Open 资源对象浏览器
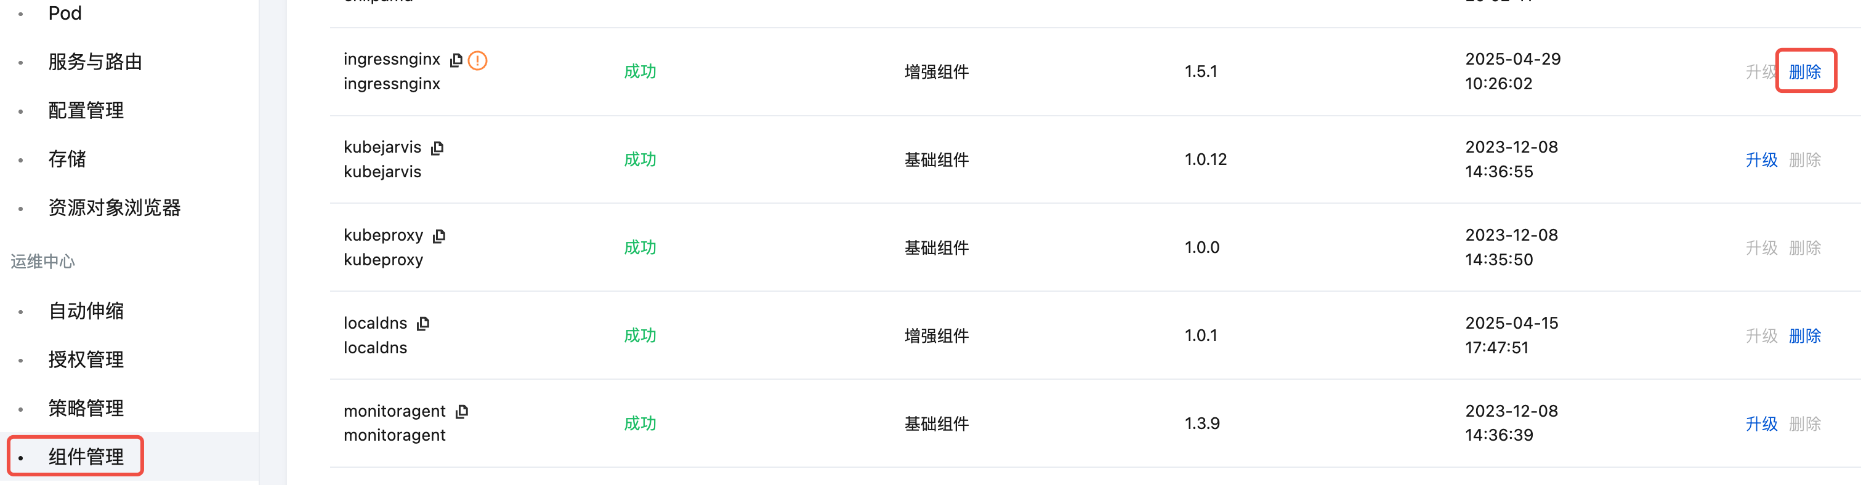The image size is (1861, 485). pos(114,208)
